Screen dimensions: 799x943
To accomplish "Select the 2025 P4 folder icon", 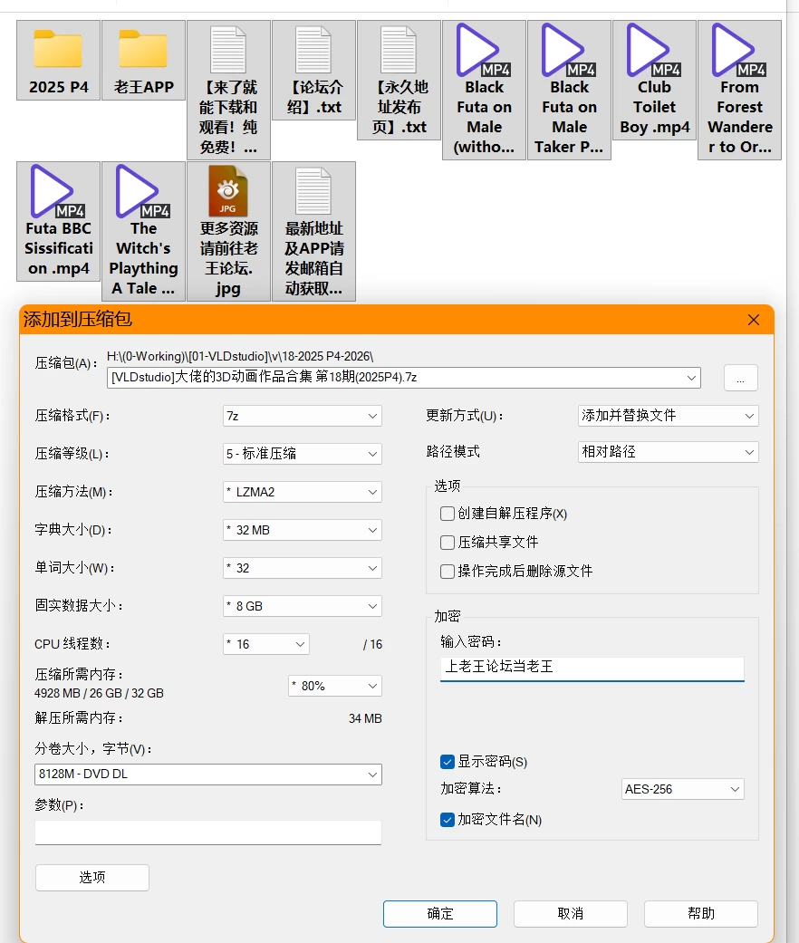I will click(58, 60).
